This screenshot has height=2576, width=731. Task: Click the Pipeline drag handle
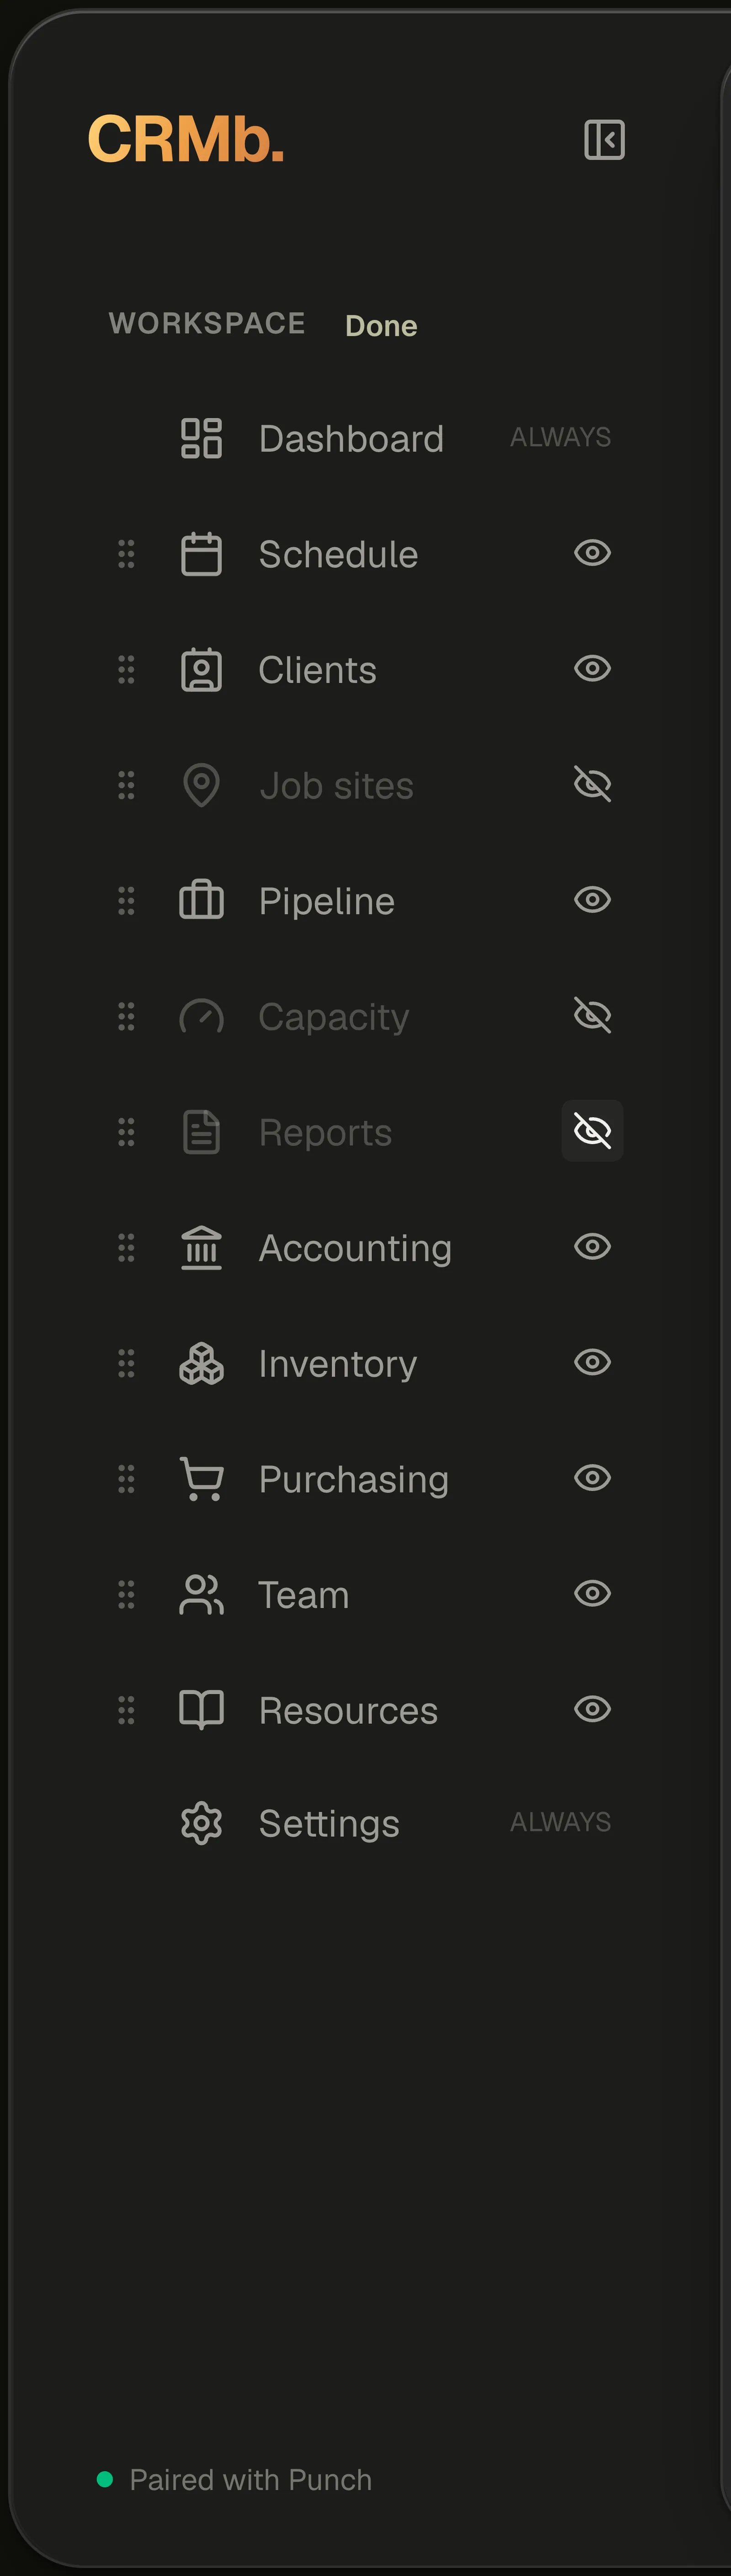click(x=126, y=901)
